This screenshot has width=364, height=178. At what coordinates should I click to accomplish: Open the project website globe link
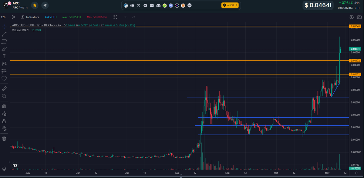(132, 5)
